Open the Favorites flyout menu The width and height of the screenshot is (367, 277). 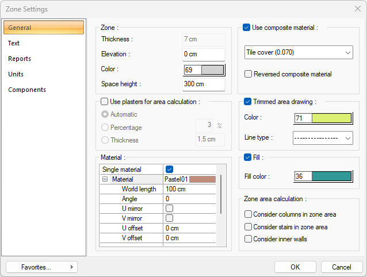[41, 267]
